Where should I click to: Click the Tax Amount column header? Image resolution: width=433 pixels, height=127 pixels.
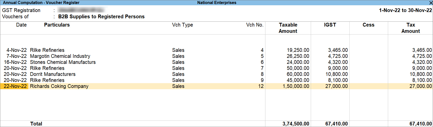(411, 28)
